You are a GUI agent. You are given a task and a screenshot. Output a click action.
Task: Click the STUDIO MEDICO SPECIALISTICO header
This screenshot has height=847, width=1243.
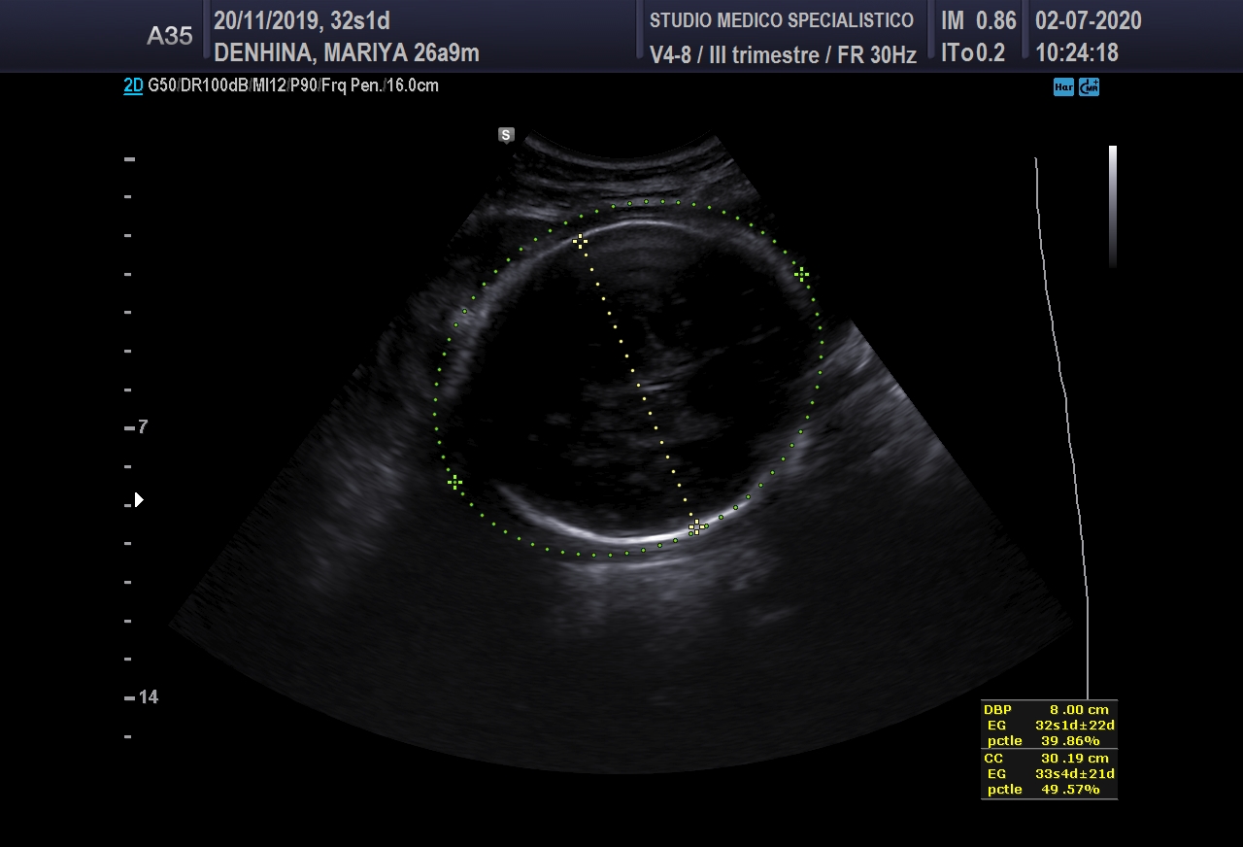click(x=781, y=20)
